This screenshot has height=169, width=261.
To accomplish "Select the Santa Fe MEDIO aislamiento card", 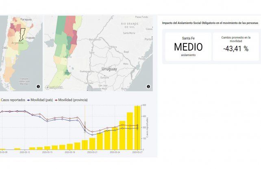I will point(188,47).
